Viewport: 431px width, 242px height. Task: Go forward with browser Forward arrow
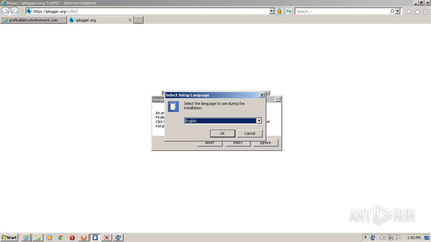(14, 11)
